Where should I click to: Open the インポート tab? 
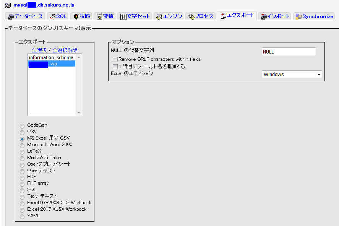[275, 16]
